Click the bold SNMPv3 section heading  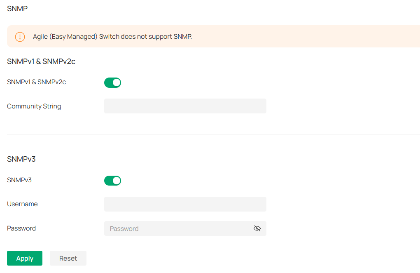pos(21,159)
